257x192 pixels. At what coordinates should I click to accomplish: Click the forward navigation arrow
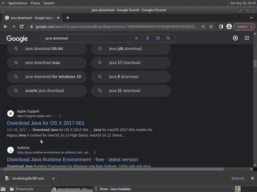[x=14, y=26]
